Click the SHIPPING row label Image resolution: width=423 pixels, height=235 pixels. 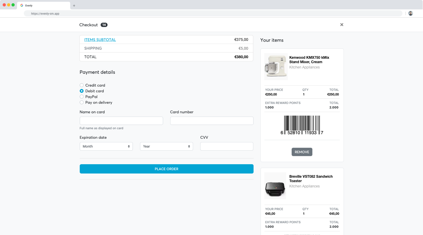(93, 48)
